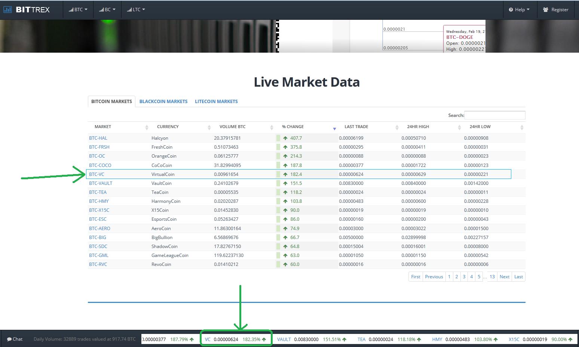Click the up arrow beside 407.7
This screenshot has height=347, width=579.
pos(285,138)
